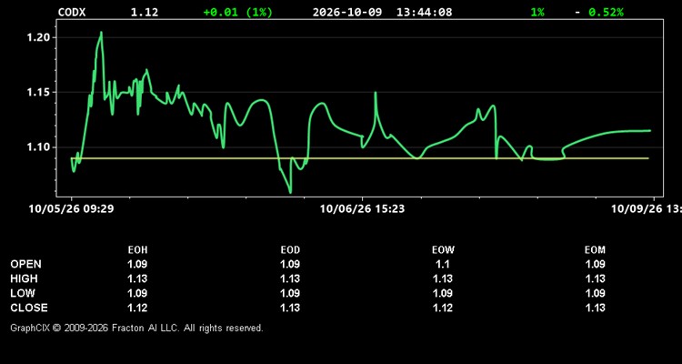Click the EOM column header
682x364 pixels.
pos(595,250)
